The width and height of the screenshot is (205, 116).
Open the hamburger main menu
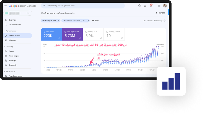[x=6, y=6]
